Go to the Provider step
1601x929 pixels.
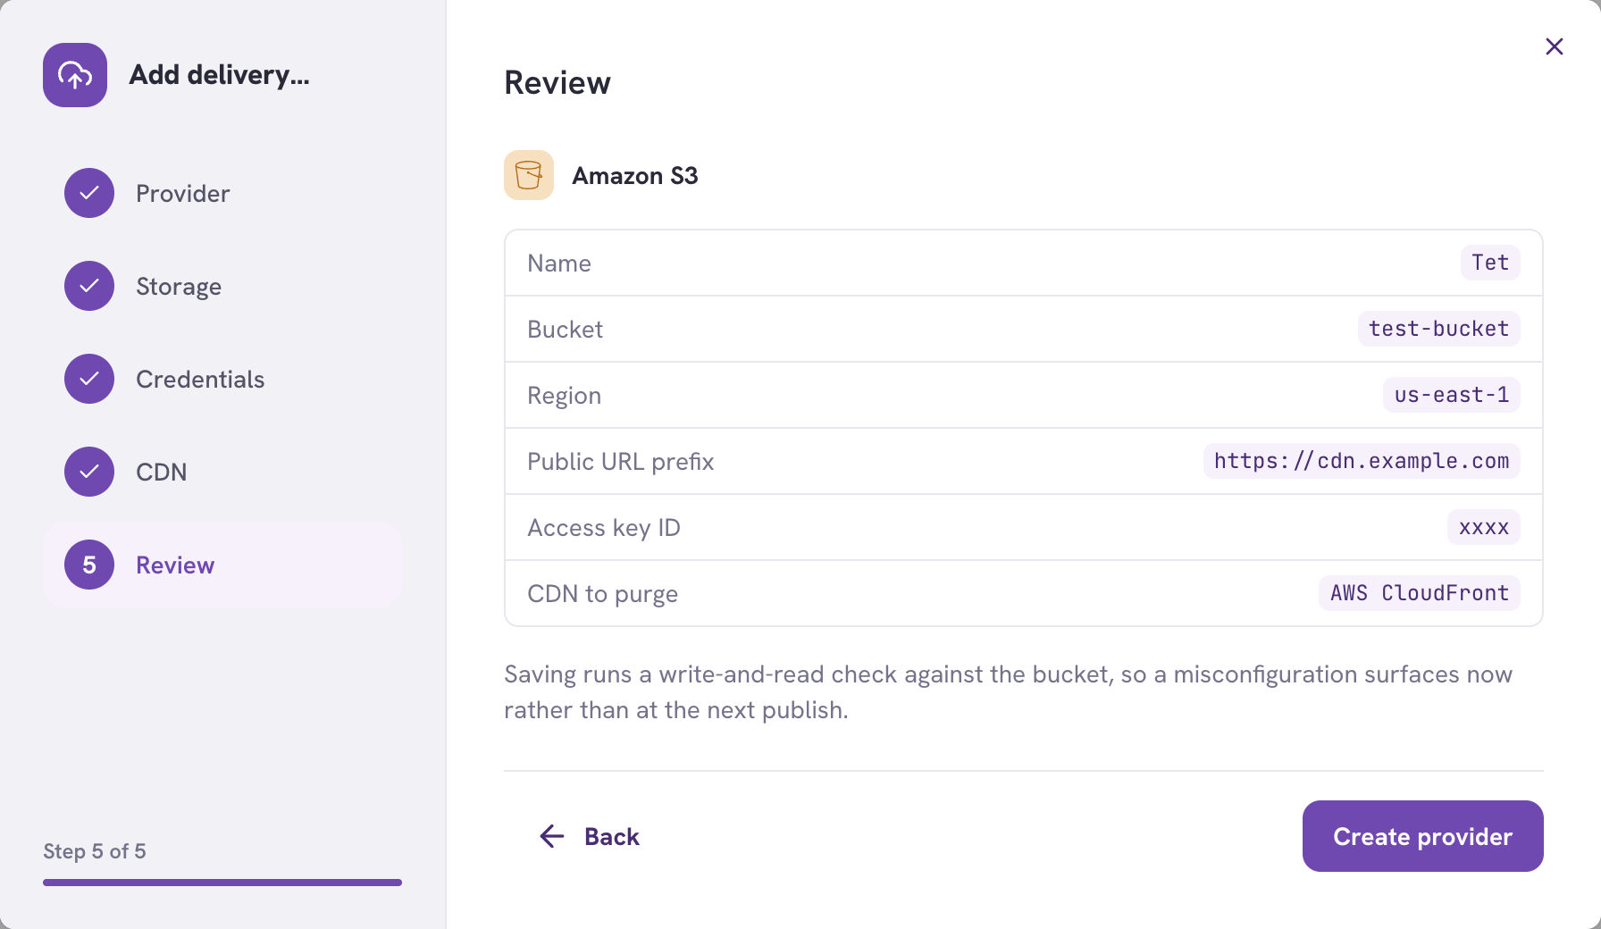click(x=182, y=193)
